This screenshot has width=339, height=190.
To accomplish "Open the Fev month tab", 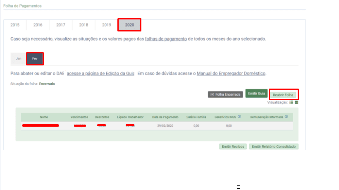I will coord(35,59).
